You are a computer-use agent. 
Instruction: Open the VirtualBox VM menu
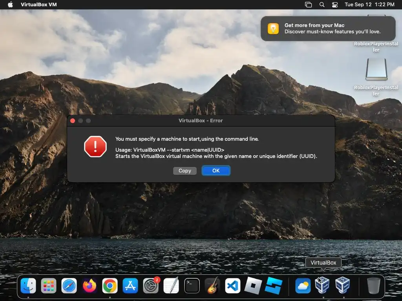(39, 4)
